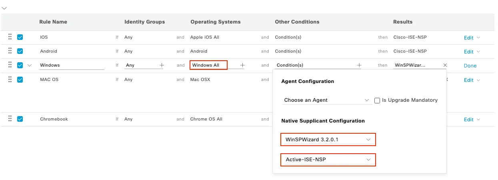
Task: Open Choose an Agent dropdown
Action: 326,100
